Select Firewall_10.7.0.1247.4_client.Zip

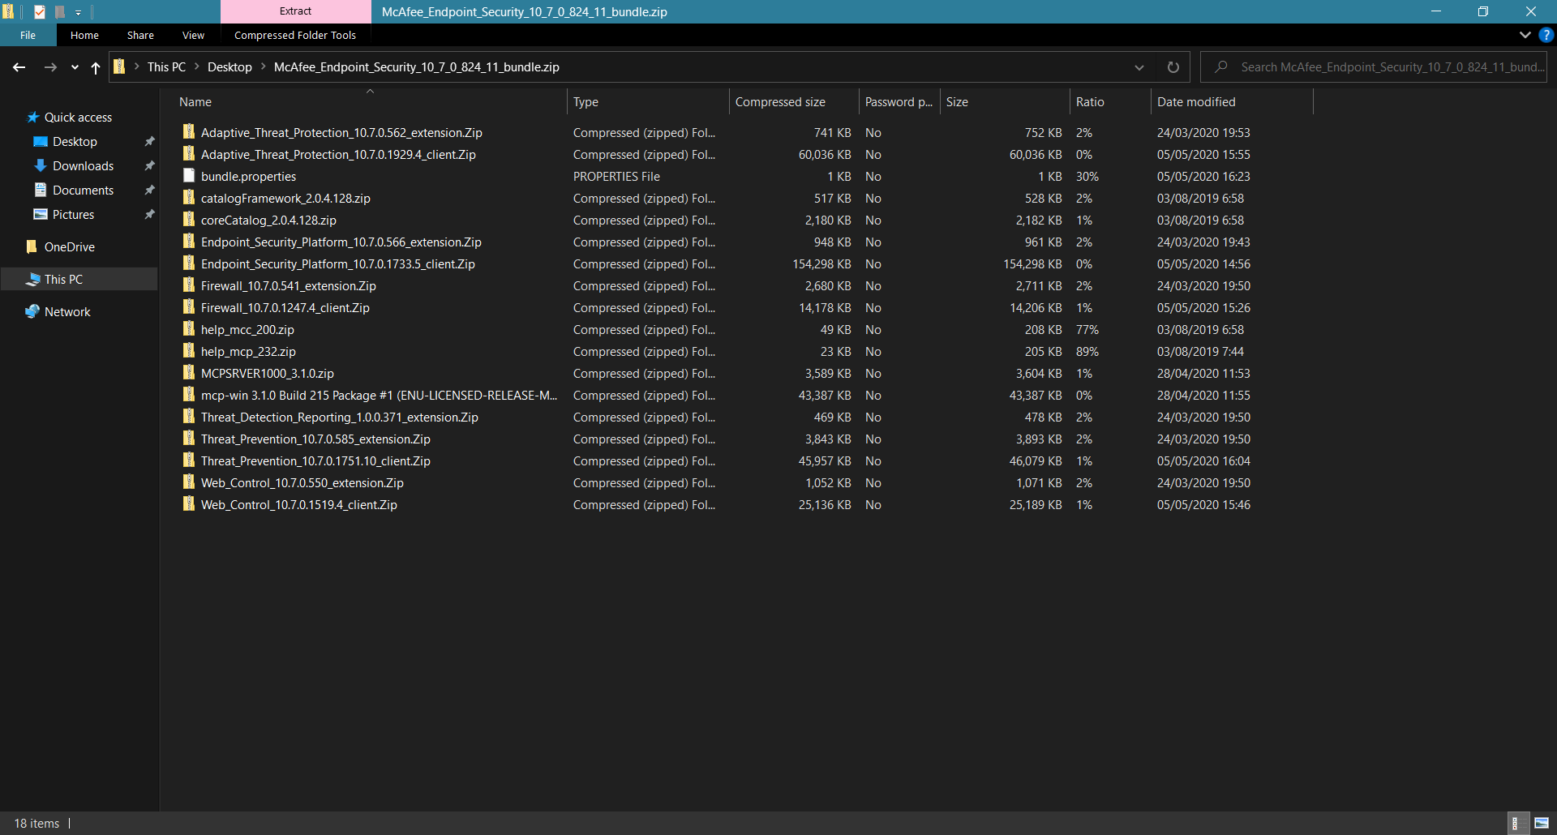285,307
